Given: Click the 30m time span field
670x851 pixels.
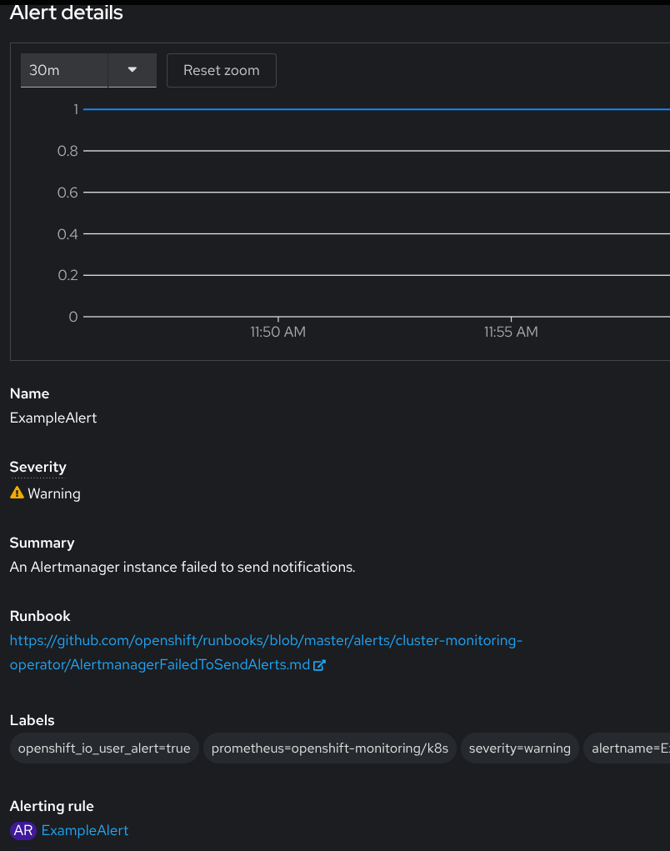Looking at the screenshot, I should tap(63, 70).
